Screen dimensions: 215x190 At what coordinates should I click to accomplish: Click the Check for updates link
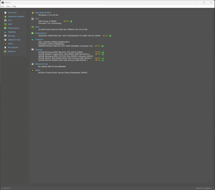coord(204,188)
